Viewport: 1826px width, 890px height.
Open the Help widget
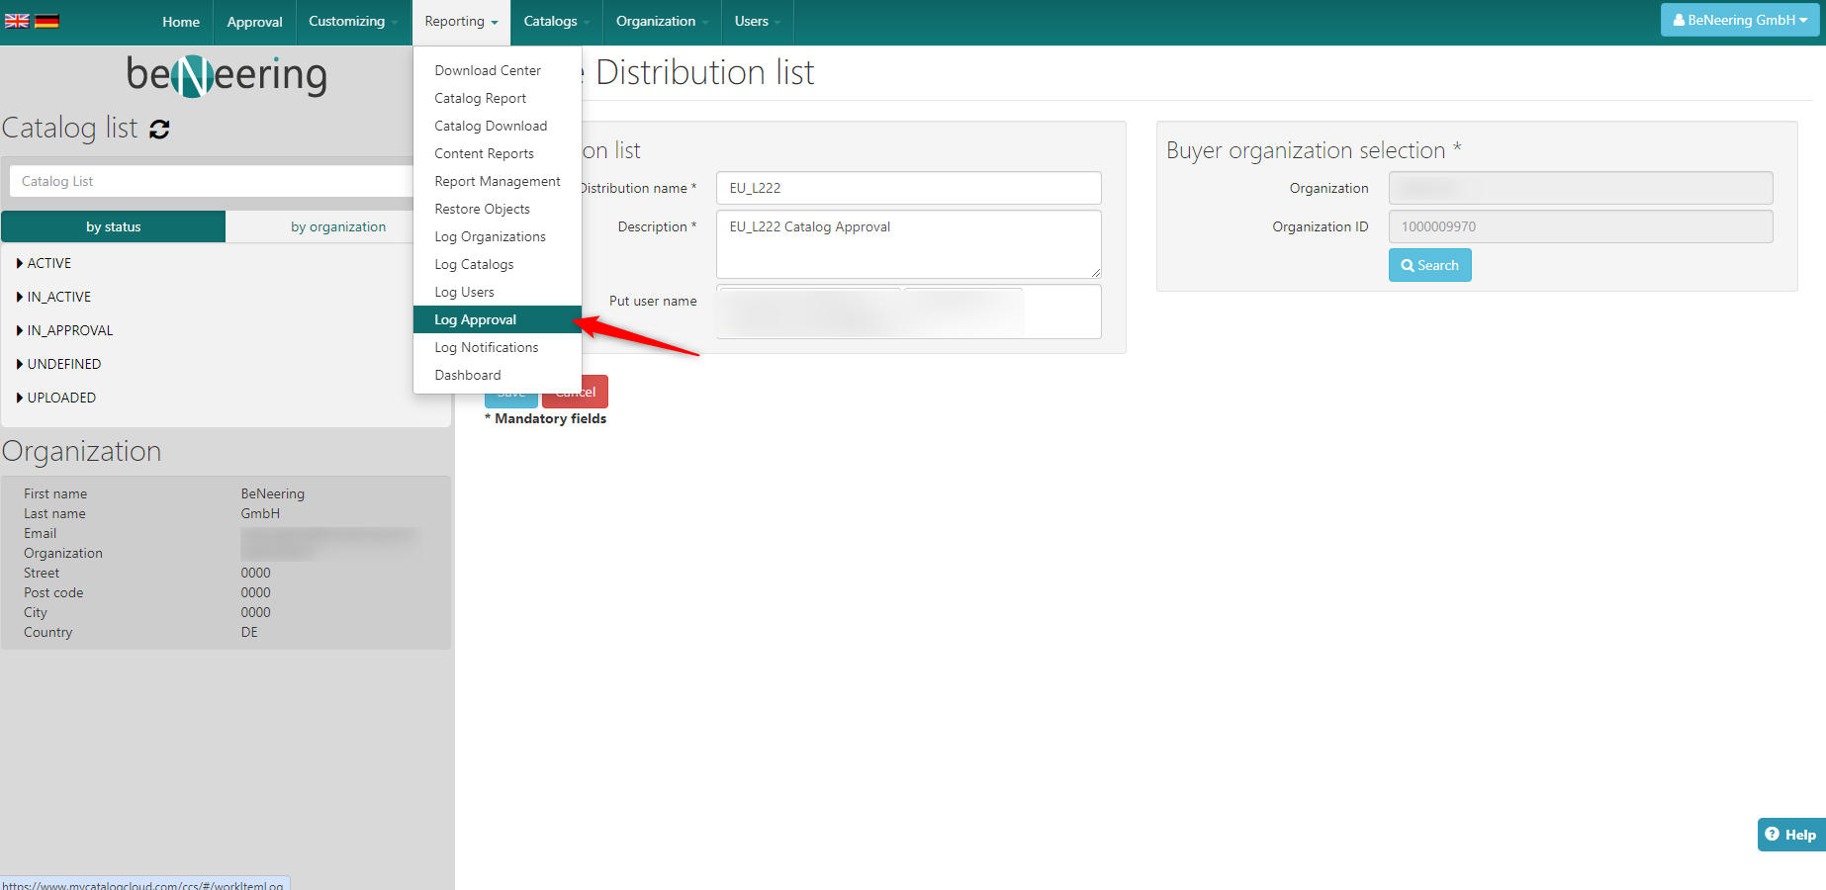click(1790, 835)
